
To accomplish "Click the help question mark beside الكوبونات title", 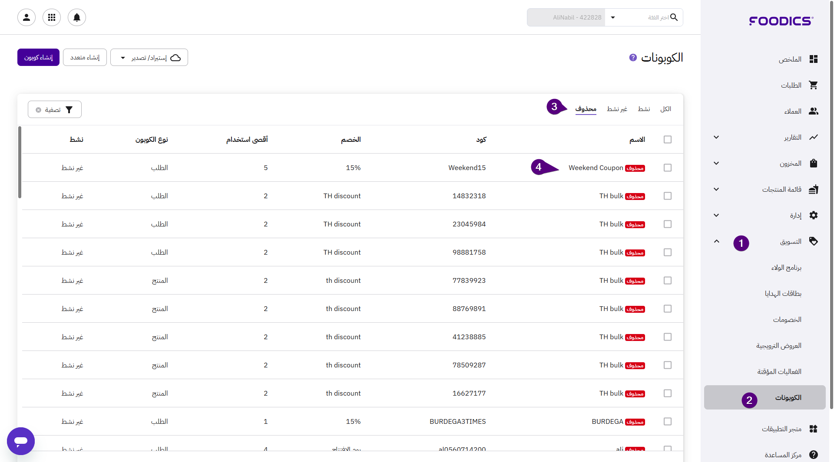I will [633, 58].
